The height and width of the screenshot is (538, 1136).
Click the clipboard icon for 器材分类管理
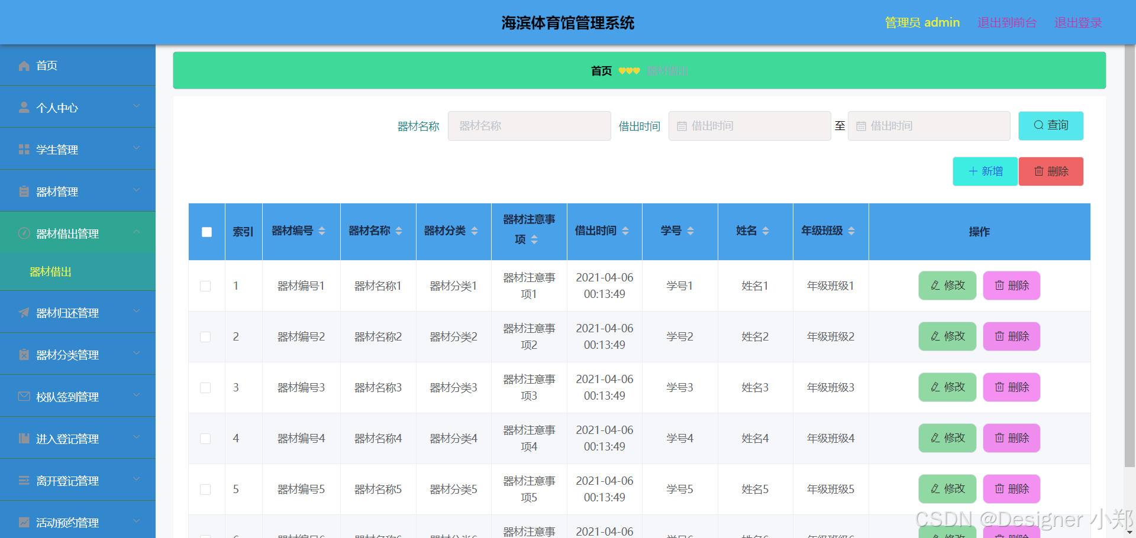coord(24,355)
